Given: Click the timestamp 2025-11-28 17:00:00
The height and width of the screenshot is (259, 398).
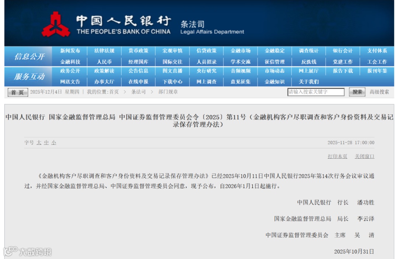Looking at the screenshot, I should [351, 143].
